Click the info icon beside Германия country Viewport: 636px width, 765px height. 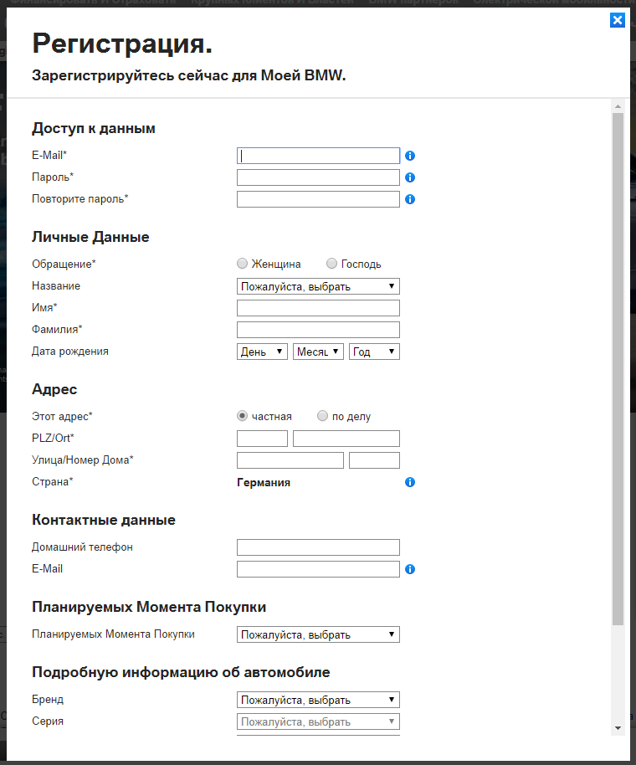(410, 482)
